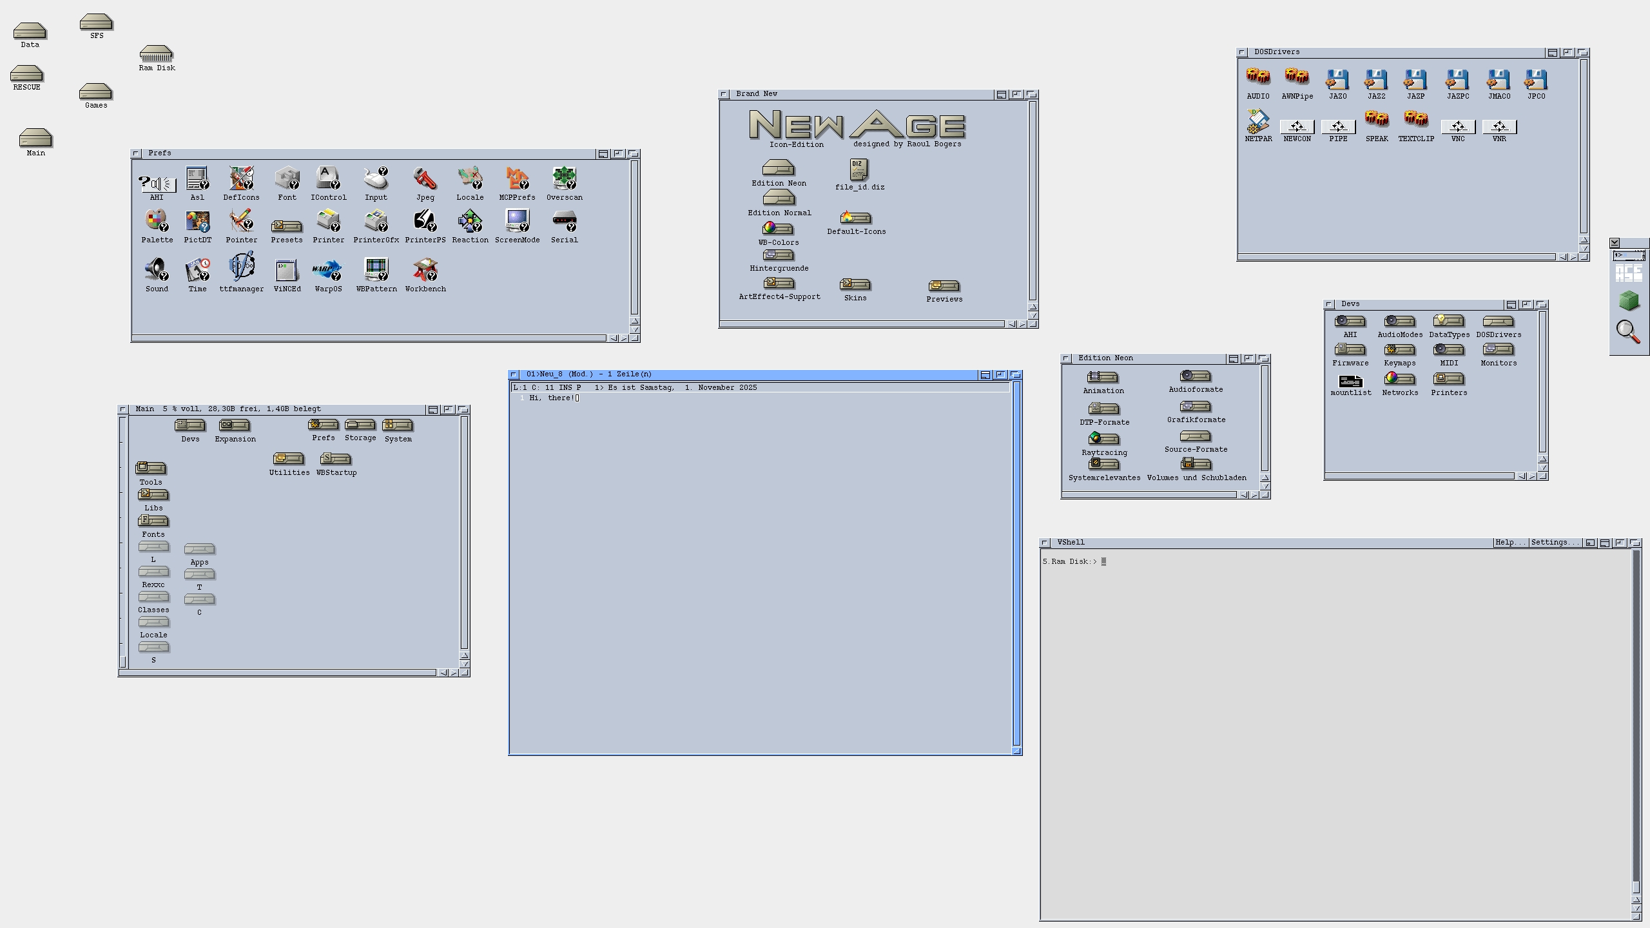Screen dimensions: 1650x928
Task: Click the text editor's vertical scrollbar
Action: pos(1016,561)
